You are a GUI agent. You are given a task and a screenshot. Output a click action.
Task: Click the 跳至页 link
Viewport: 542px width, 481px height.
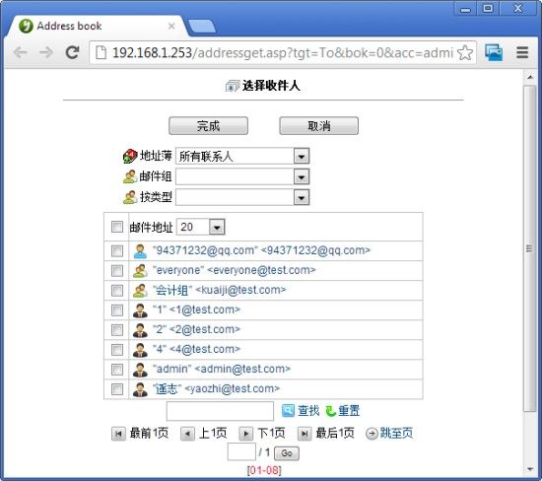(396, 433)
